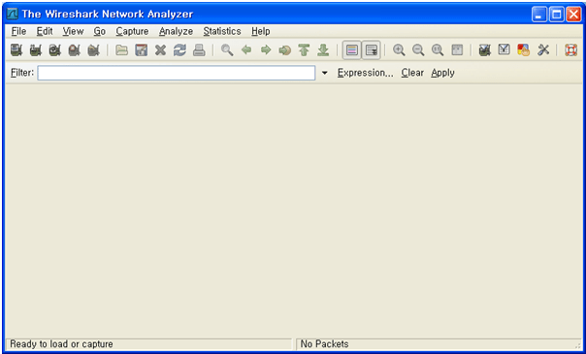Apply the display filter
The width and height of the screenshot is (586, 354).
(x=442, y=73)
